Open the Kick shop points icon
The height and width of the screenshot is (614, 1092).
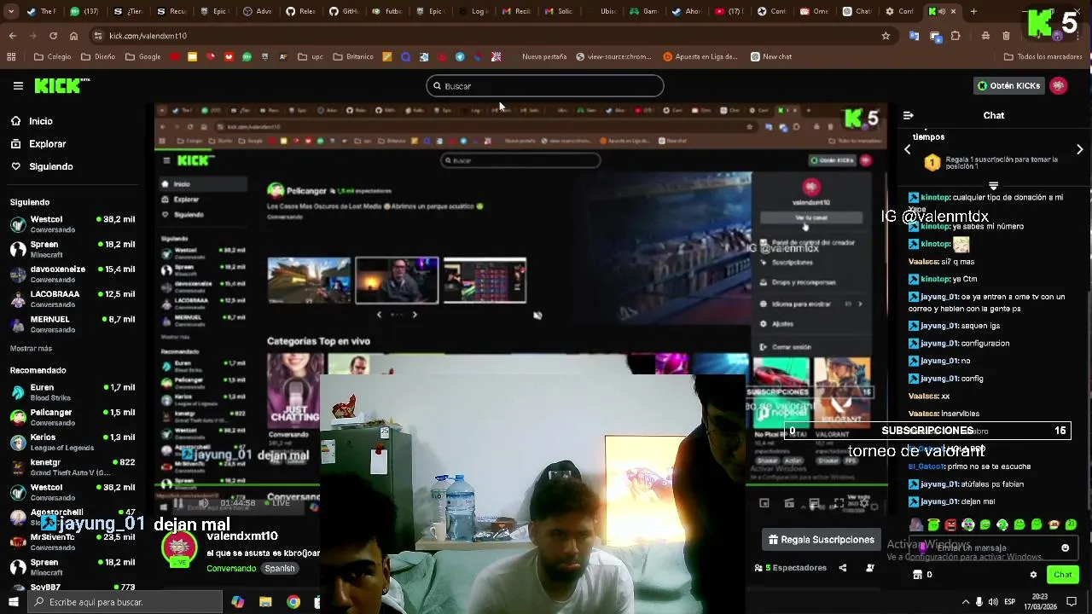[x=917, y=575]
